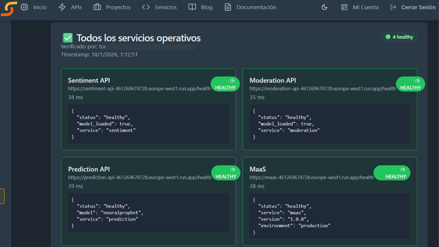Click the 35 ms latency value

coord(257,97)
